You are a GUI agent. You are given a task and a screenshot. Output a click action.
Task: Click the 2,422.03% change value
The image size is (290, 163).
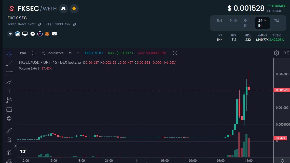(277, 40)
